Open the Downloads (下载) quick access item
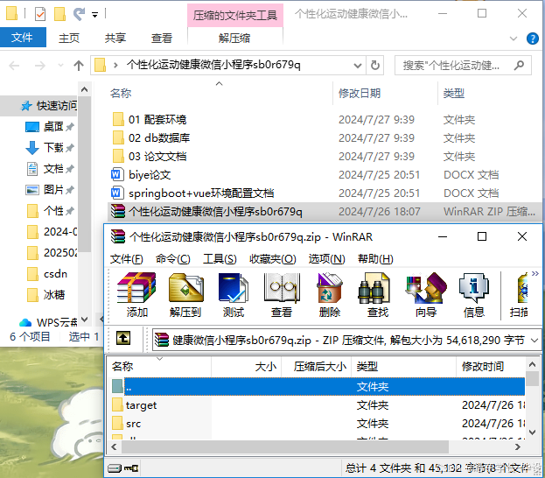This screenshot has height=478, width=545. pos(49,147)
